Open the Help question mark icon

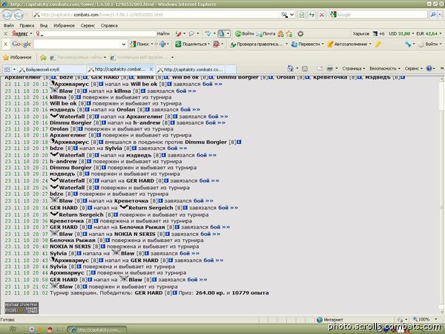(429, 68)
